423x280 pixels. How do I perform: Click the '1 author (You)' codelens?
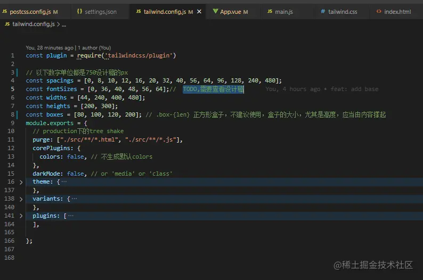pos(94,48)
